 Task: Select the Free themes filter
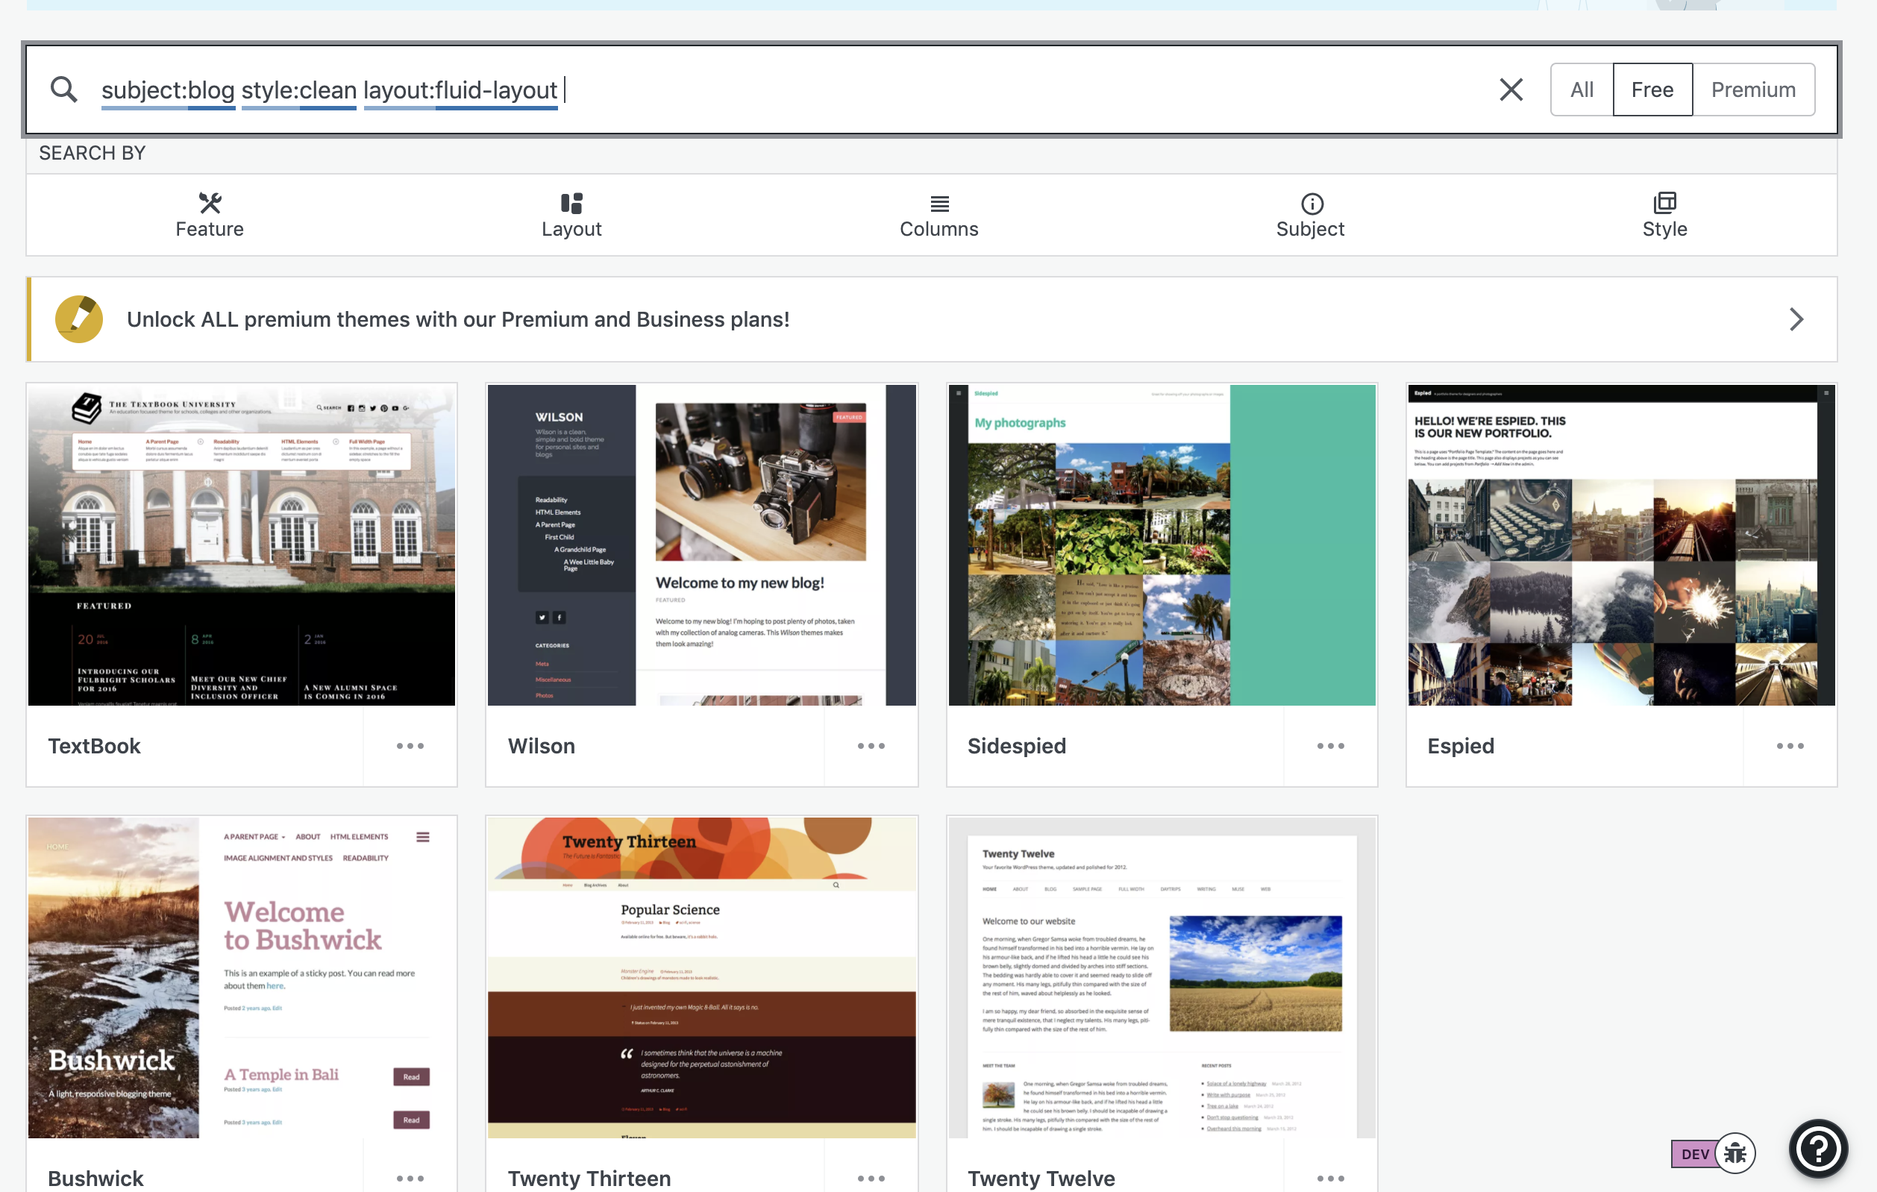[x=1652, y=90]
